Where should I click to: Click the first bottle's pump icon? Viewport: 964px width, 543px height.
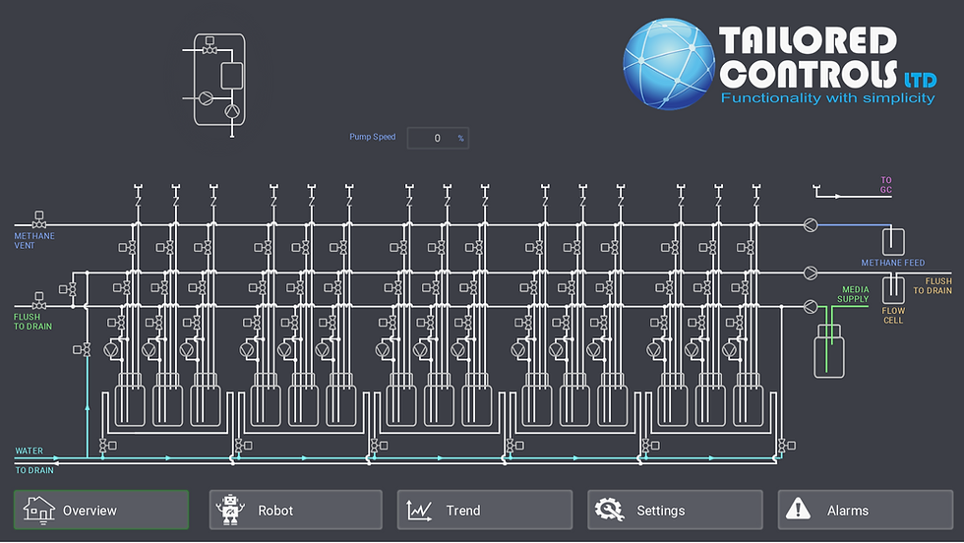pyautogui.click(x=111, y=350)
